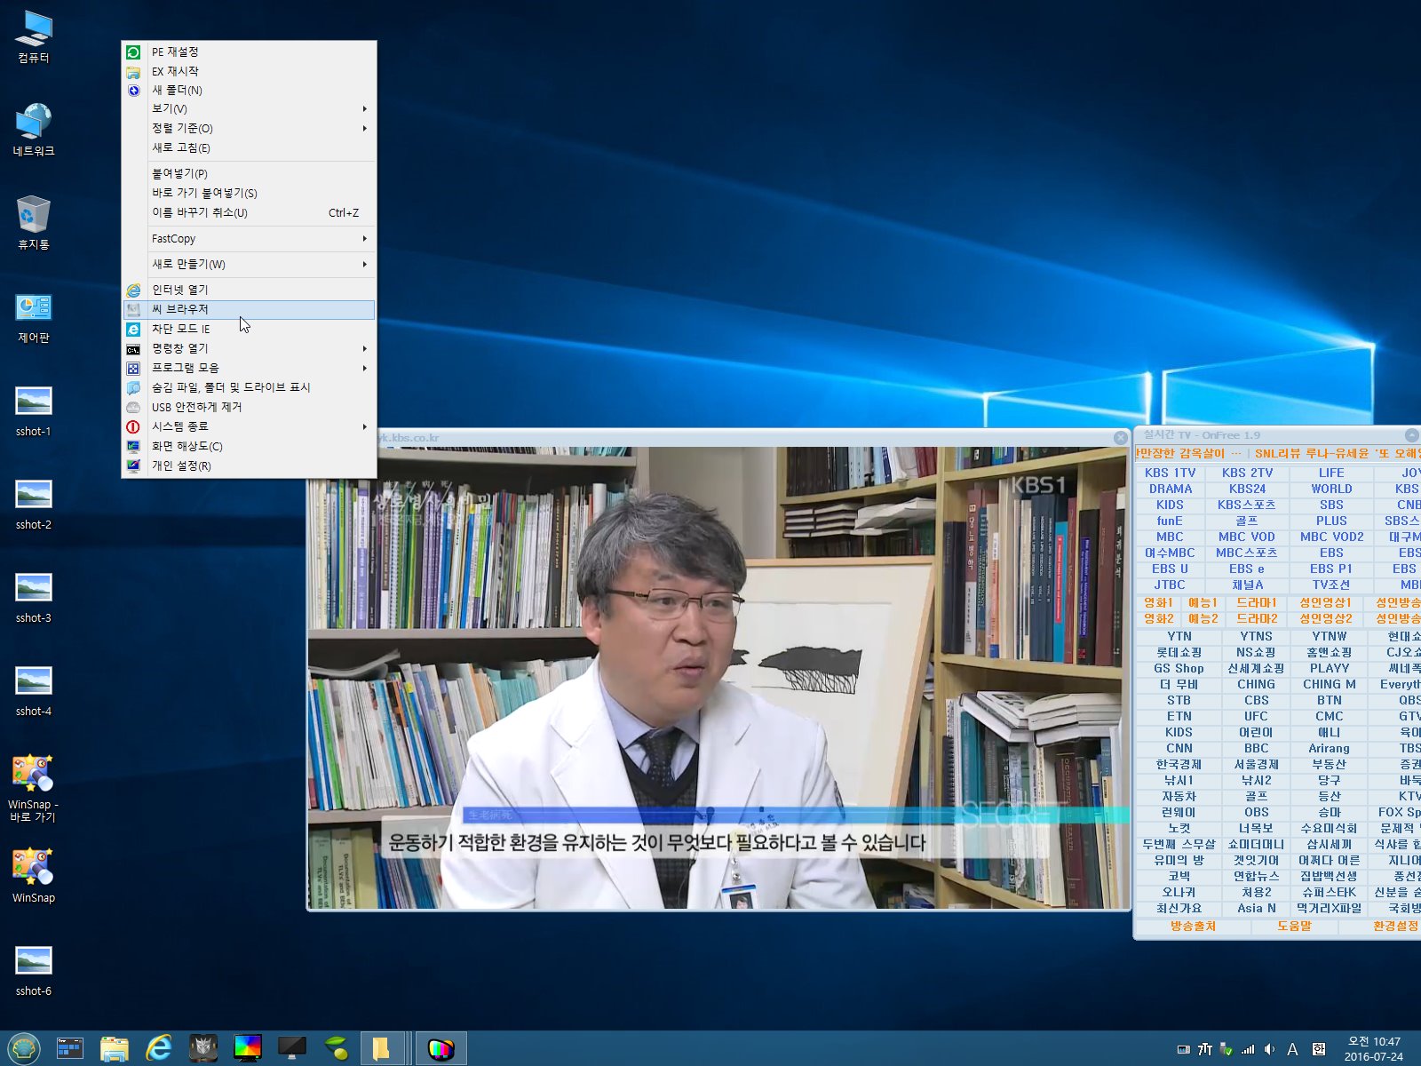Select the sshot-4 image file
The height and width of the screenshot is (1066, 1421).
point(34,690)
